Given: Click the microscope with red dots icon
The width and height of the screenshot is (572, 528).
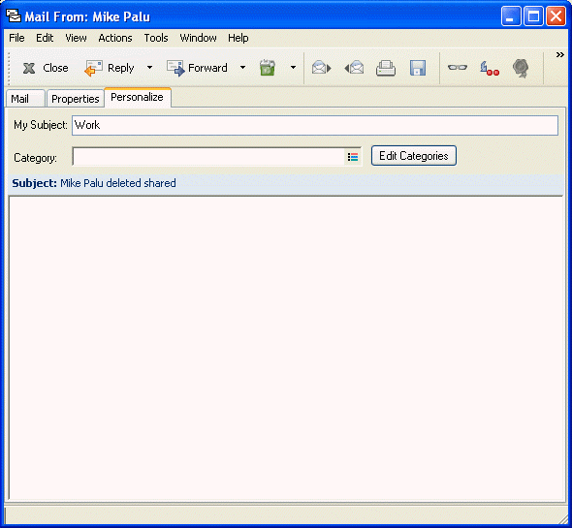Looking at the screenshot, I should (490, 68).
